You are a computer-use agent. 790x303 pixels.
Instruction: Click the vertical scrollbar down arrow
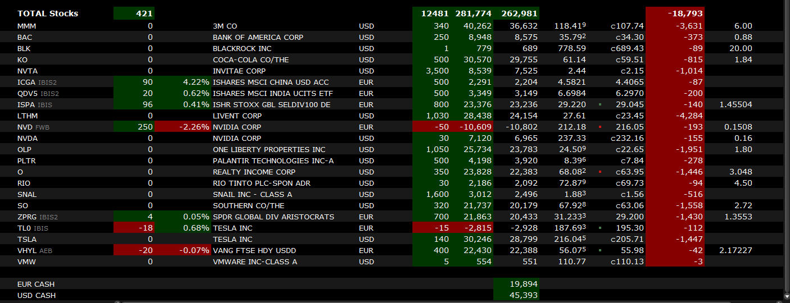[x=786, y=295]
